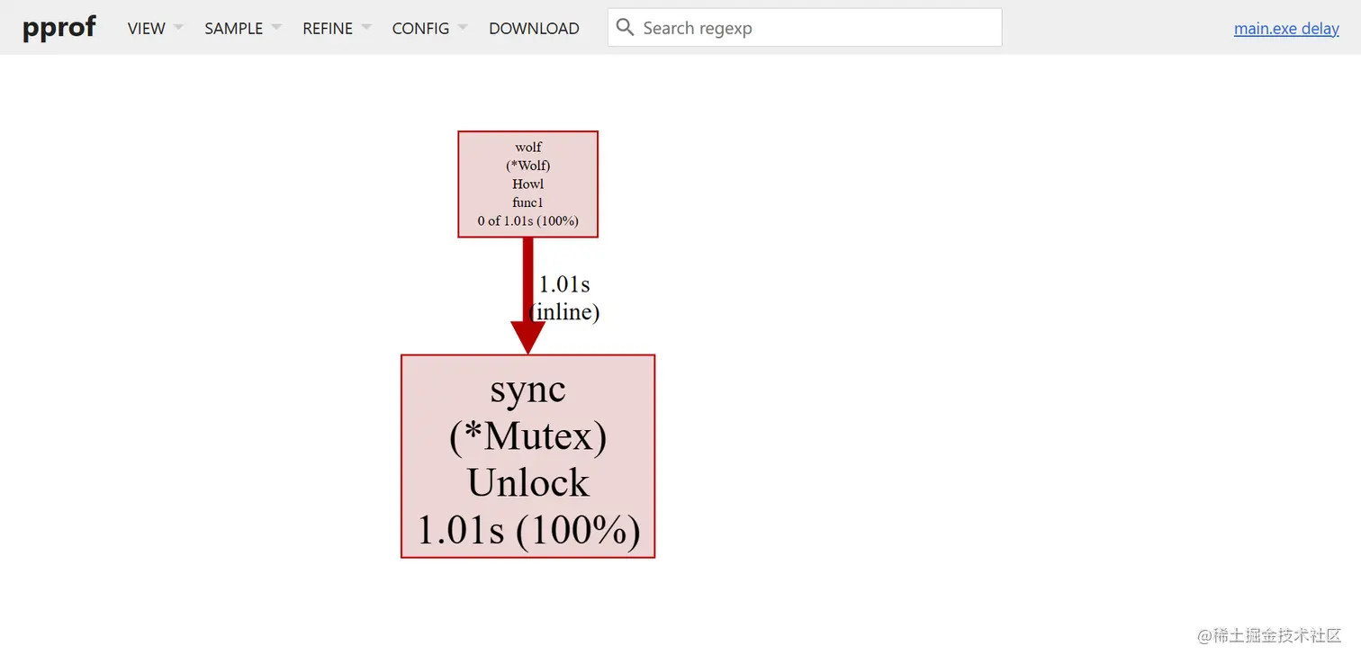Viewport: 1361px width, 664px height.
Task: Select the wolf (*Wolf) Howl func1 node
Action: coord(527,184)
